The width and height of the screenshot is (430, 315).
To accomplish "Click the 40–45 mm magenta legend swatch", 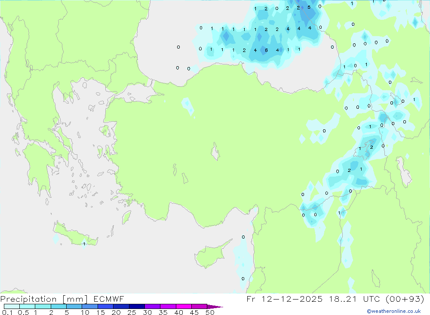I will [184, 306].
